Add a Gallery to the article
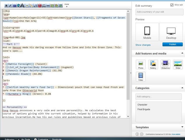The image size is (185, 140). point(153,64)
